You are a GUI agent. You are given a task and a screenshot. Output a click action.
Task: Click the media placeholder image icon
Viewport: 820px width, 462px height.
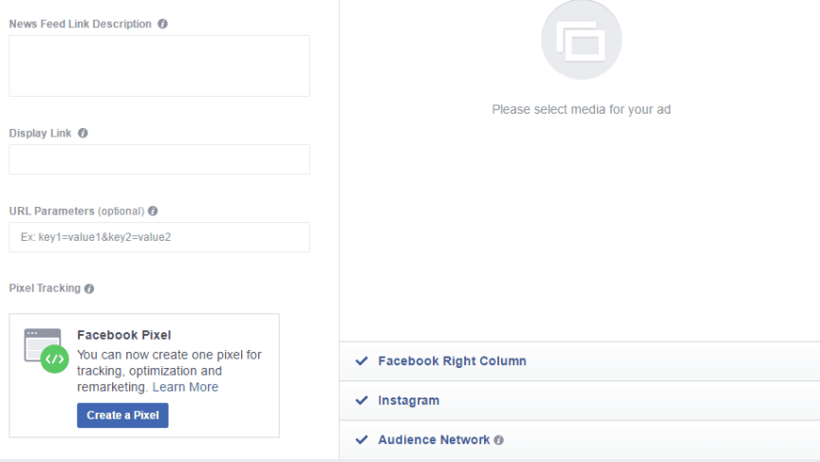click(x=581, y=40)
